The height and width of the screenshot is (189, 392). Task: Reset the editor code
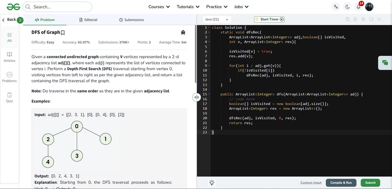tap(371, 20)
